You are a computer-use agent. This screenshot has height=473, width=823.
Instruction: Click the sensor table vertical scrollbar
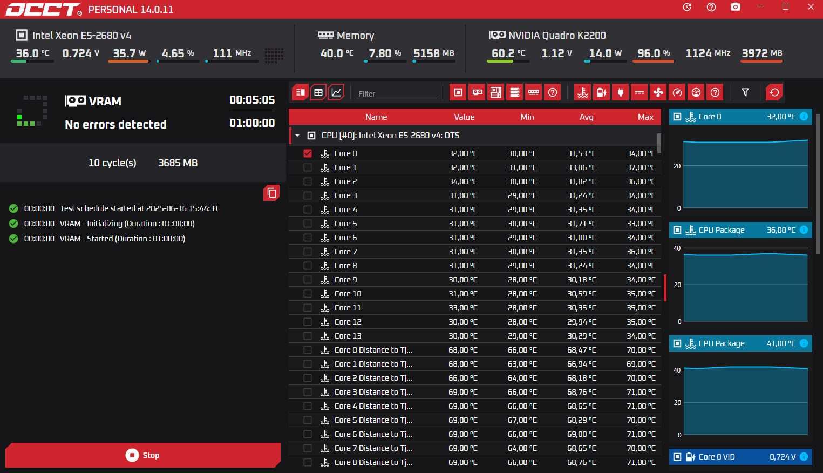(659, 143)
